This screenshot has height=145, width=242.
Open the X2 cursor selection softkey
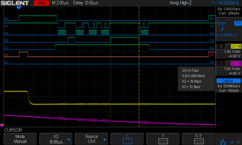56,139
